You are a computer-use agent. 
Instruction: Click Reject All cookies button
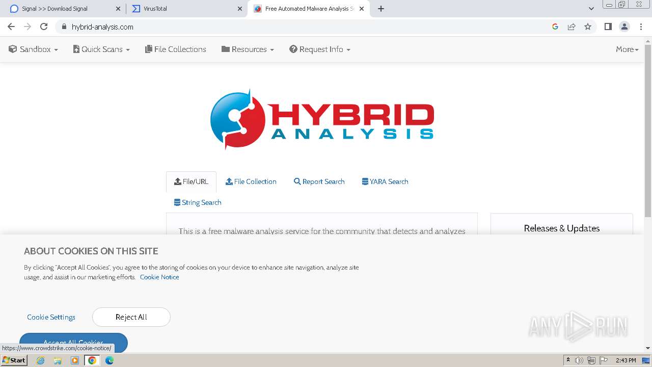131,317
